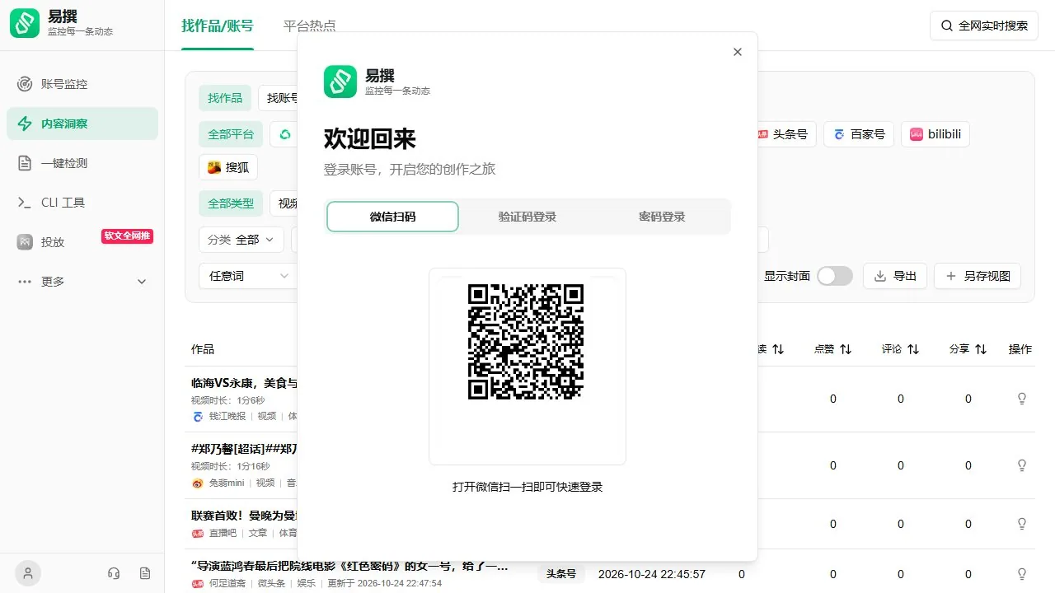Screen dimensions: 1055x593
Task: Select the 微信扫码 login tab
Action: pos(392,217)
